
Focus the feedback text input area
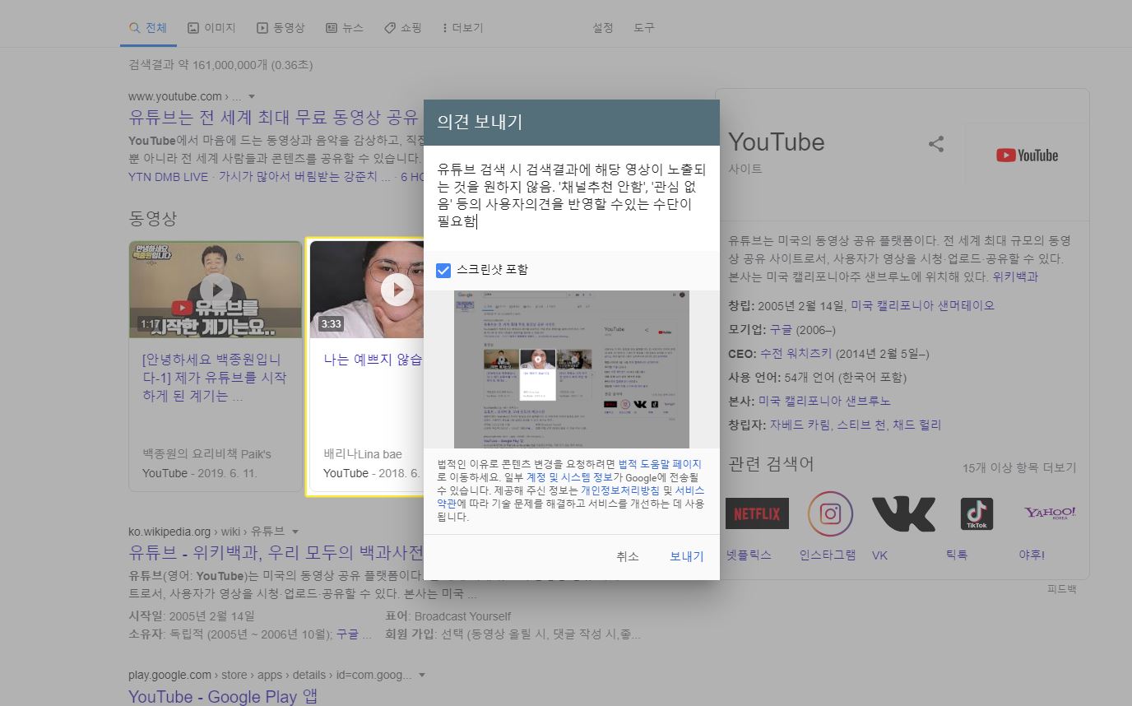point(571,197)
